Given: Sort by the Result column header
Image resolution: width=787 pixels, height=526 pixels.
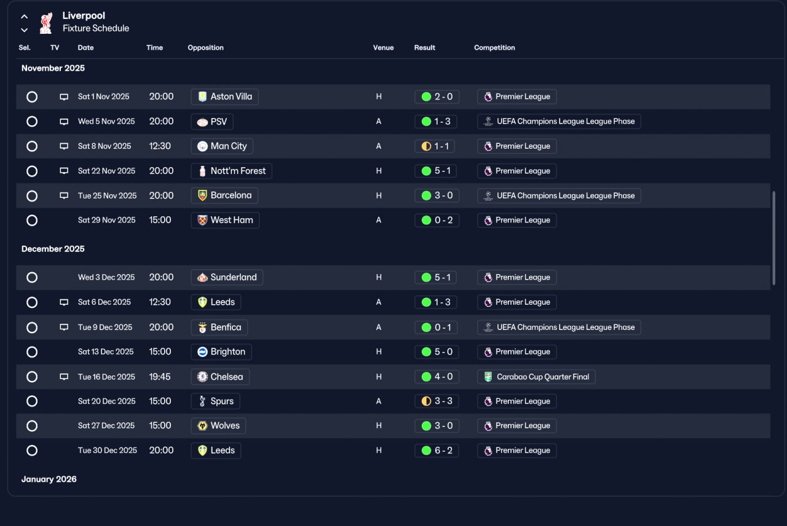Looking at the screenshot, I should coord(424,48).
